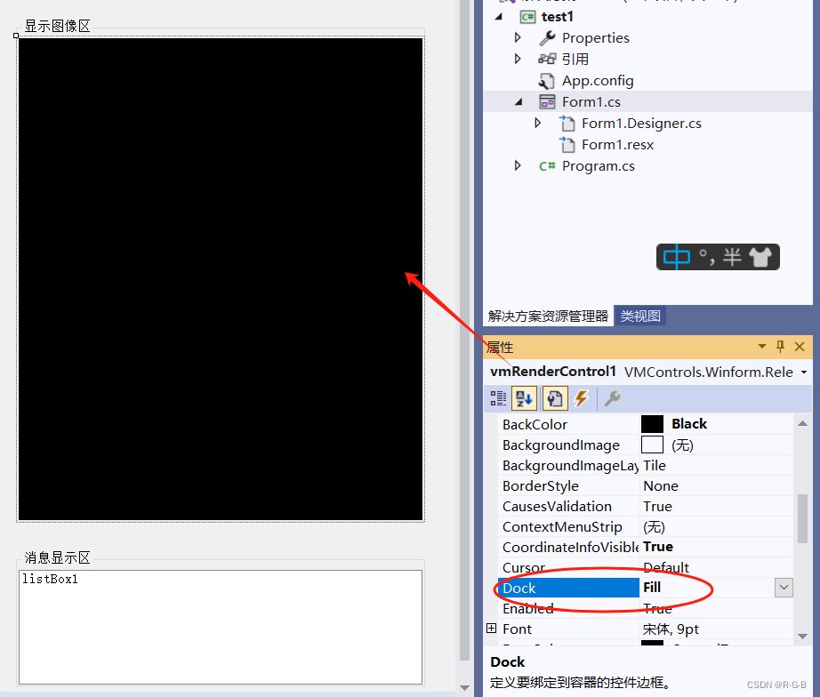Switch properties grid to categorized view

(498, 398)
